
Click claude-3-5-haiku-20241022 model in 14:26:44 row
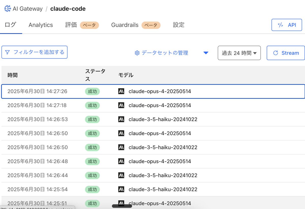pos(163,175)
